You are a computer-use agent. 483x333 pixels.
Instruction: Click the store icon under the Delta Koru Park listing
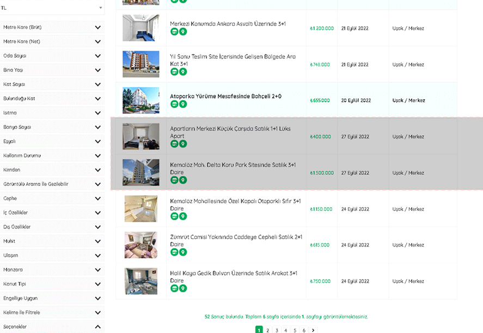tap(174, 180)
